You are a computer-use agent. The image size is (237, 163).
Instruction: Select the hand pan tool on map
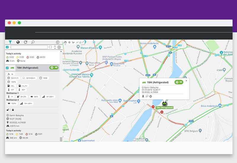pyautogui.click(x=65, y=42)
